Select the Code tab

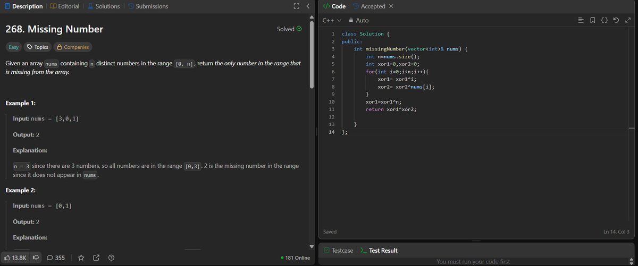click(x=334, y=6)
